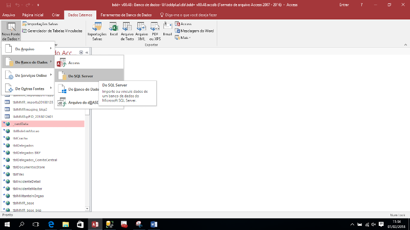Screen dimensions: 410x230
Task: Export to Arquivo de Texto
Action: coord(127,31)
